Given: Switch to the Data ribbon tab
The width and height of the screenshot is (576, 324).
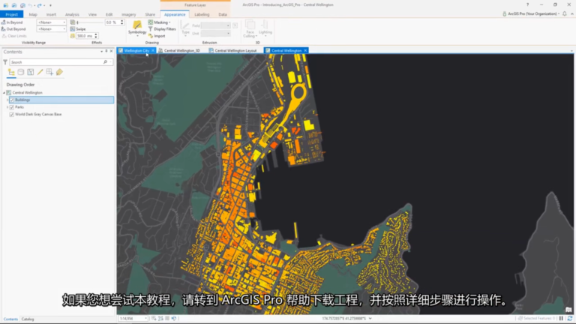Looking at the screenshot, I should (223, 14).
